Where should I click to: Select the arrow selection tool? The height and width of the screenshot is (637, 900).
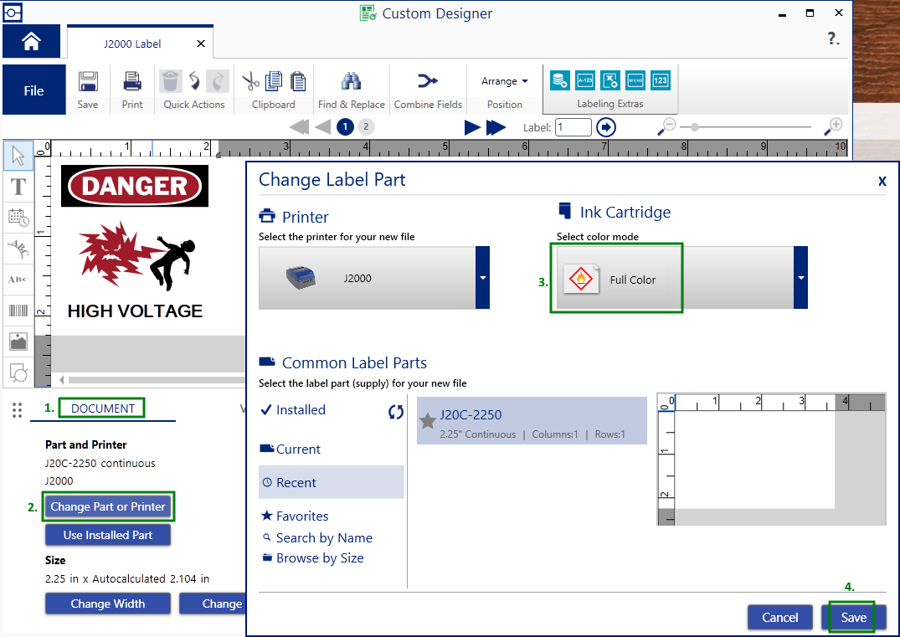point(18,156)
